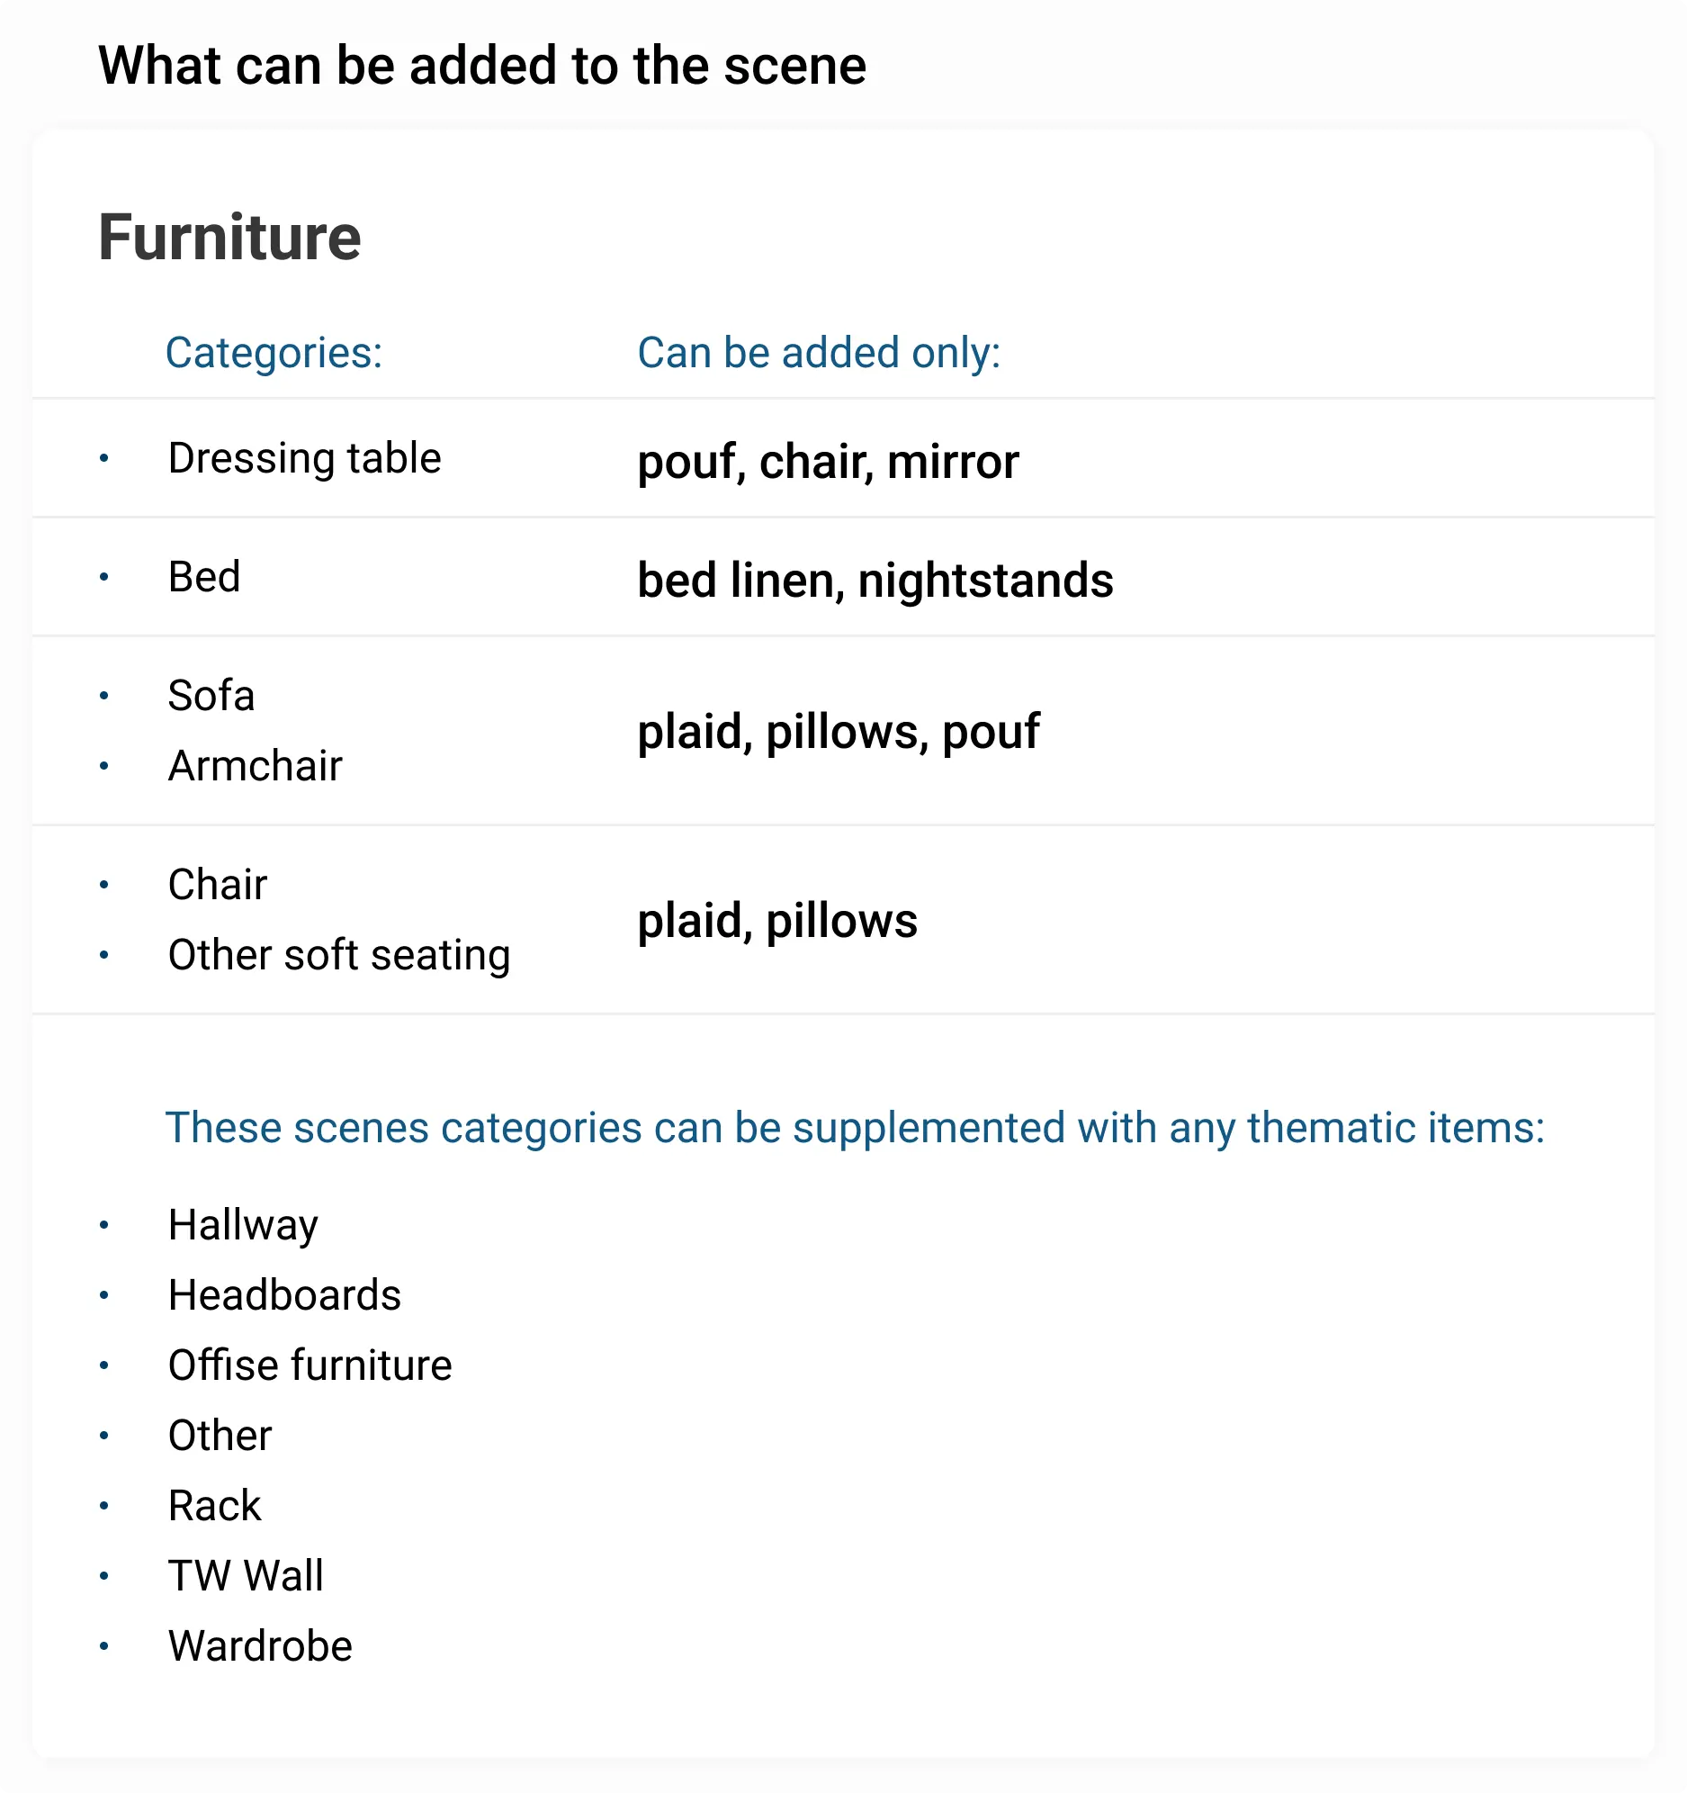Click the Headboards list item
1687x1793 pixels.
click(x=284, y=1295)
